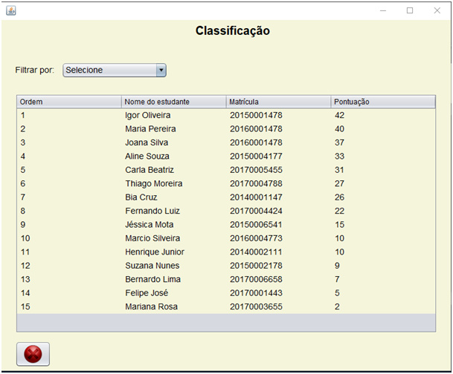
Task: Select student Thiago Moreira in table
Action: tap(226, 183)
